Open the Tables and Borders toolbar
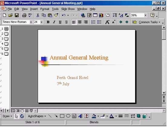Viewport: 167px width, 127px height. pos(89,15)
